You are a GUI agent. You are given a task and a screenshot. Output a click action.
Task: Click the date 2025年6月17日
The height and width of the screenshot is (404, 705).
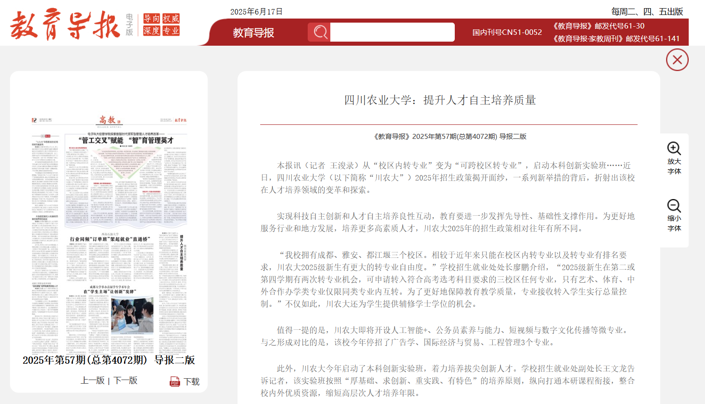tap(256, 11)
